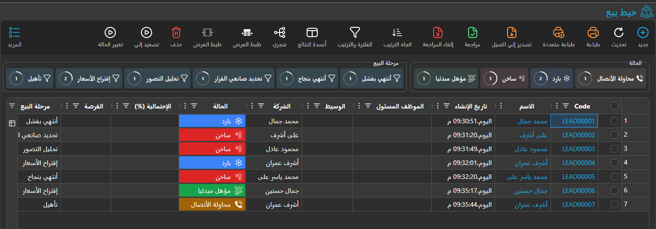Open filter icon on الحالة column
Image resolution: width=656 pixels, height=229 pixels.
(194, 106)
